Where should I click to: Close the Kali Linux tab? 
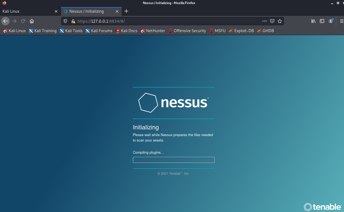56,11
